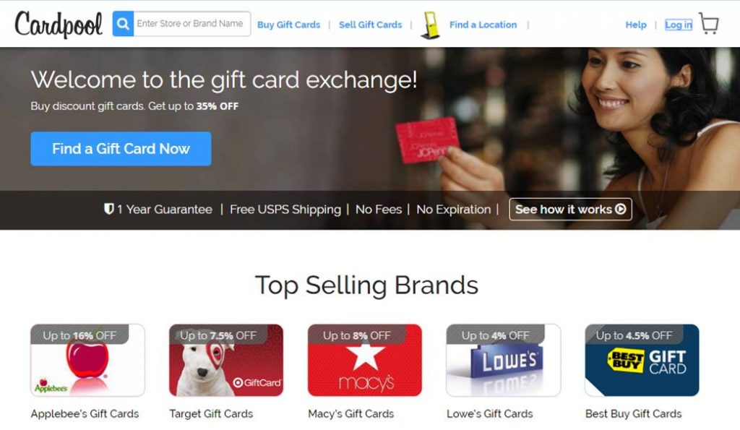Click the See how it works button
740x430 pixels.
[570, 209]
